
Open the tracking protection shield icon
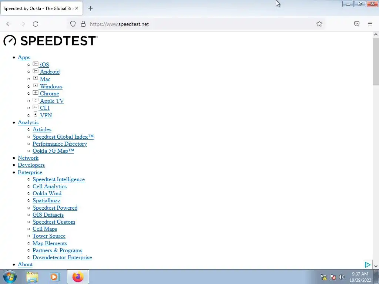tap(73, 24)
